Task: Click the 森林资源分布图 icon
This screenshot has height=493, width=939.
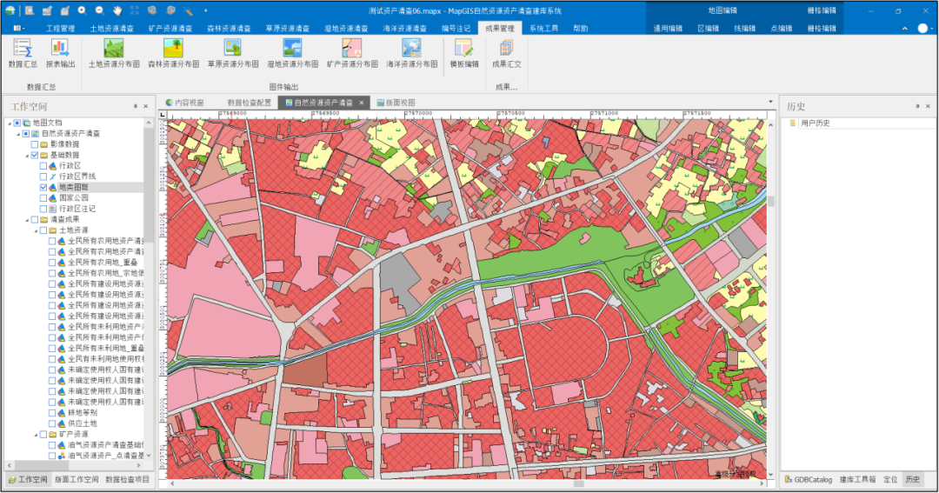Action: [x=173, y=49]
